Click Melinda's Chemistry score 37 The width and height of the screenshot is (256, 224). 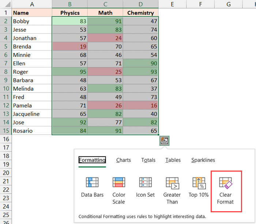141,89
